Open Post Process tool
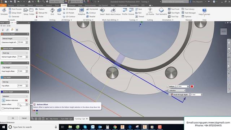 15,9
